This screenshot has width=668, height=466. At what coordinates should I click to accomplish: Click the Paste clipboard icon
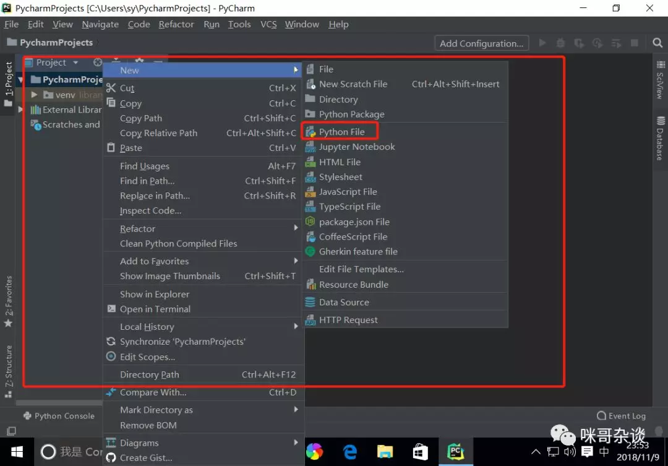click(111, 147)
